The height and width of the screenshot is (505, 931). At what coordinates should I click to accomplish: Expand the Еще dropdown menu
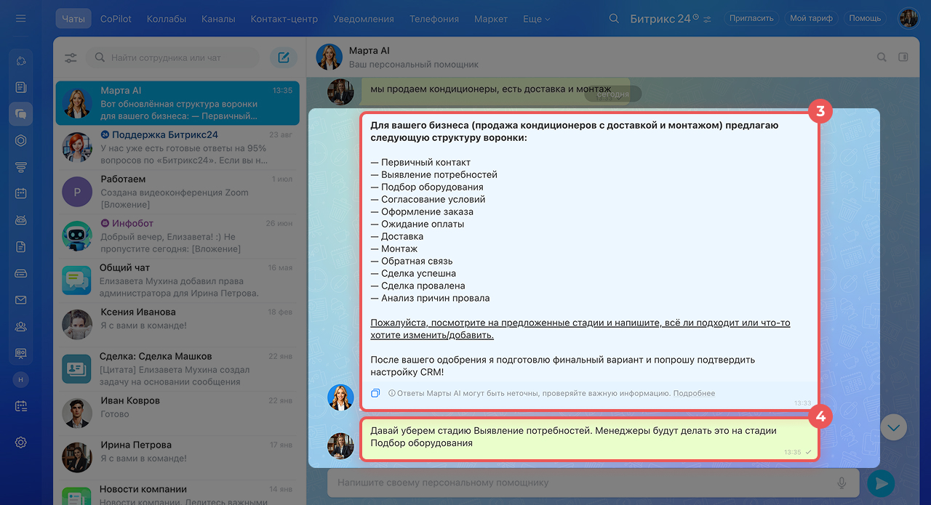536,19
